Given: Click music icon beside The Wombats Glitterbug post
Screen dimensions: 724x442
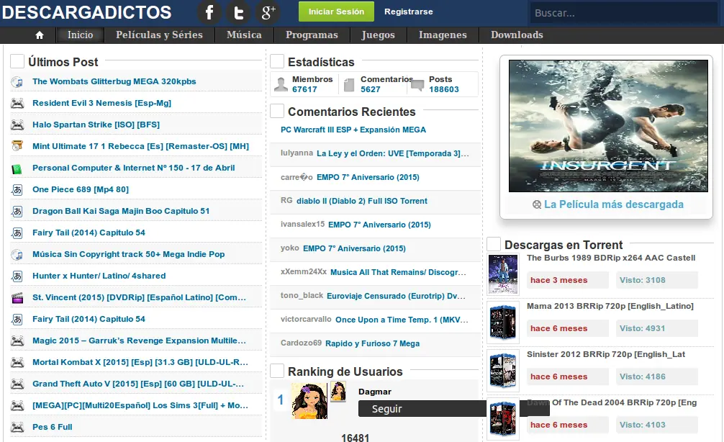Looking at the screenshot, I should (17, 82).
